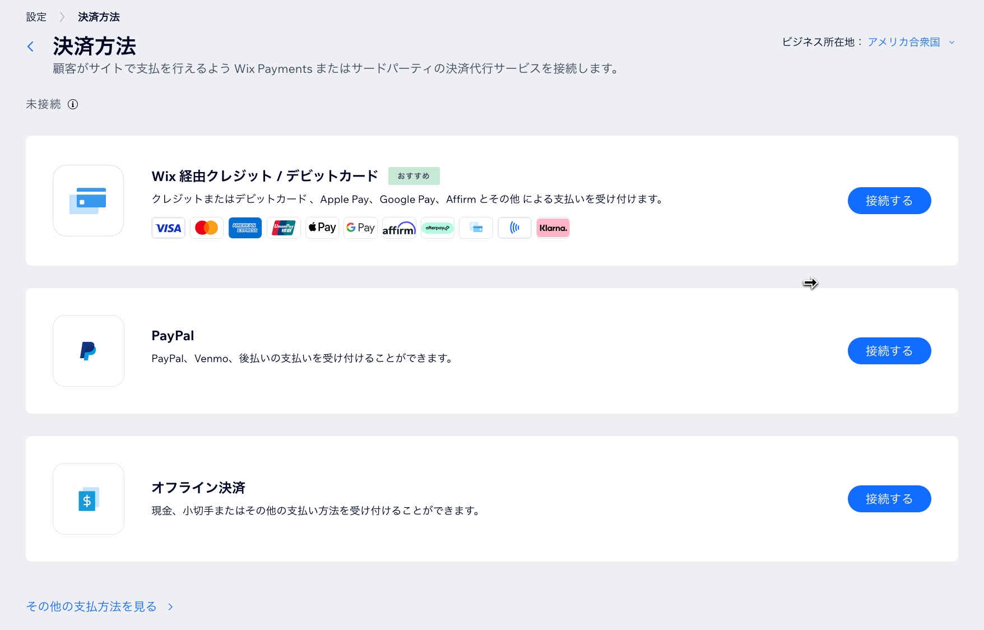The width and height of the screenshot is (984, 630).
Task: Click the Google Pay logo
Action: [x=360, y=228]
